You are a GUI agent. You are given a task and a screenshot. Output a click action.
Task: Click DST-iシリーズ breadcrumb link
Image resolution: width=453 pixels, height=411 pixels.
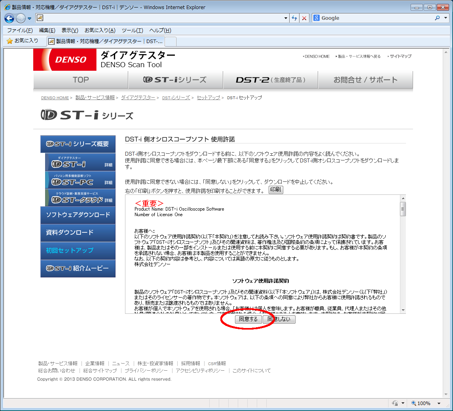point(176,98)
